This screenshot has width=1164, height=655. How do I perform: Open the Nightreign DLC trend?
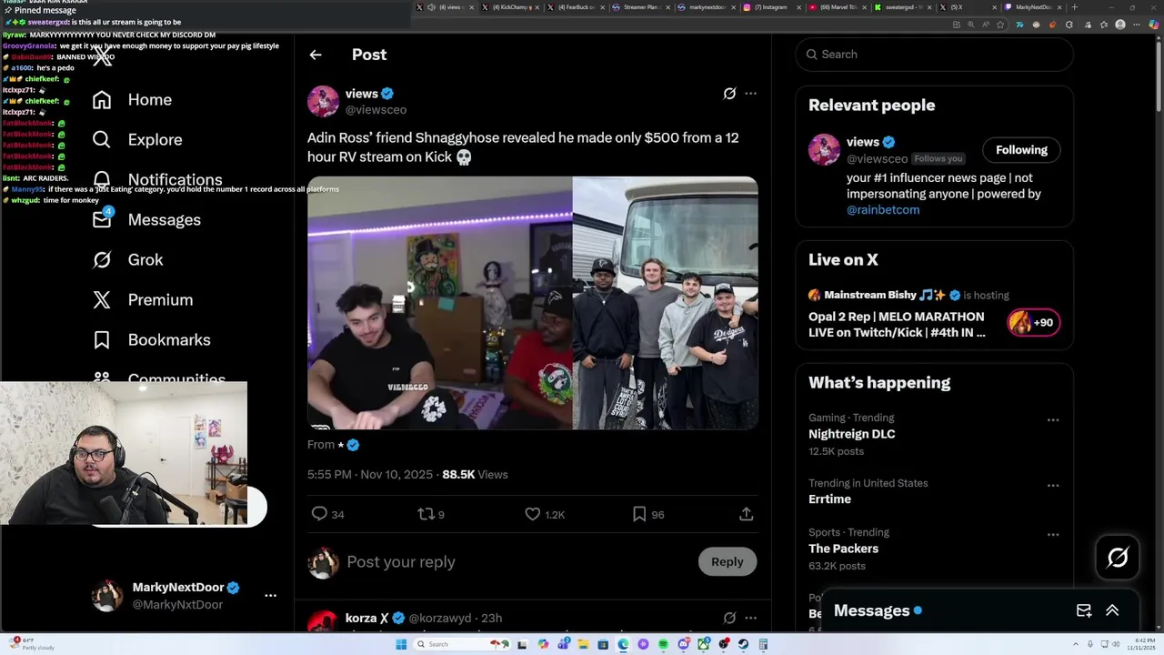click(x=852, y=435)
